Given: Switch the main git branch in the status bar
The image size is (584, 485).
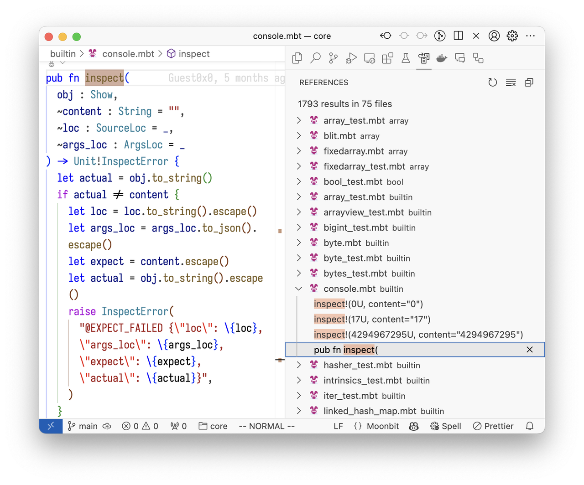Looking at the screenshot, I should click(x=83, y=426).
